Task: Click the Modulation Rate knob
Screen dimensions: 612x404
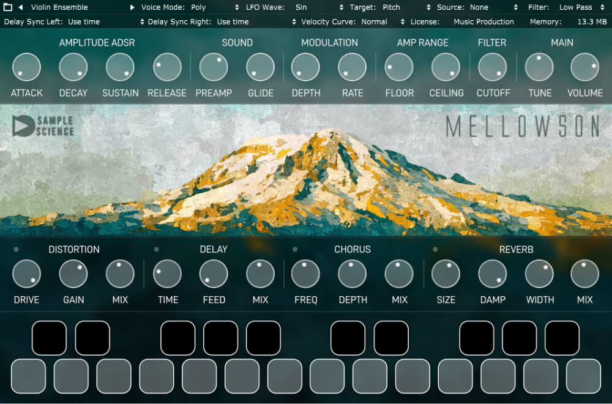Action: click(352, 67)
